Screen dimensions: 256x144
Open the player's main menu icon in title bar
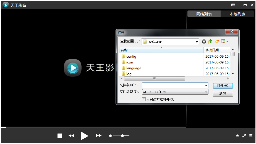tap(233, 5)
